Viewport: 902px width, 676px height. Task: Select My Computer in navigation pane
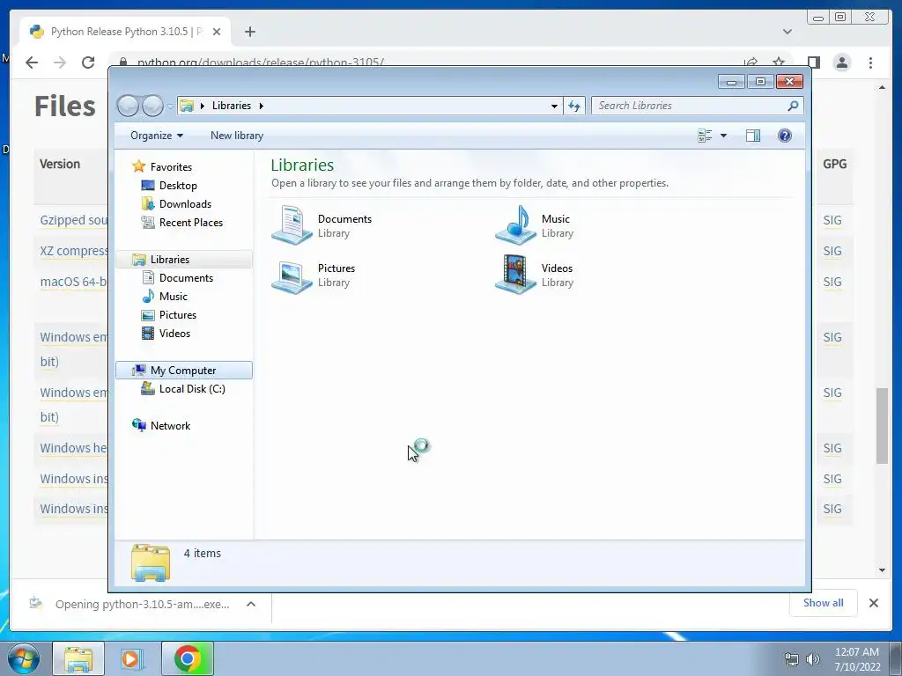point(184,371)
